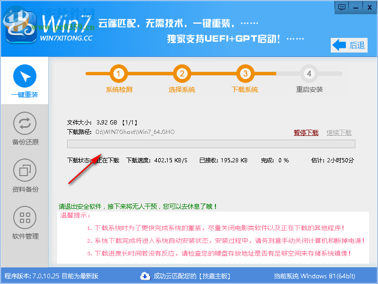Click the feedback chat icon in title bar
Image resolution: width=378 pixels, height=284 pixels.
coord(342,7)
